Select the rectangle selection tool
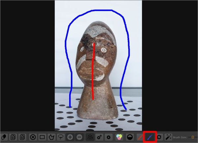 [42, 137]
